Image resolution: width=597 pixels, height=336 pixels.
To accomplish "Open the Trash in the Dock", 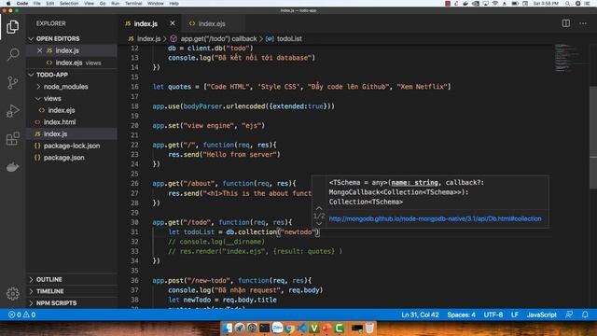I will 369,328.
